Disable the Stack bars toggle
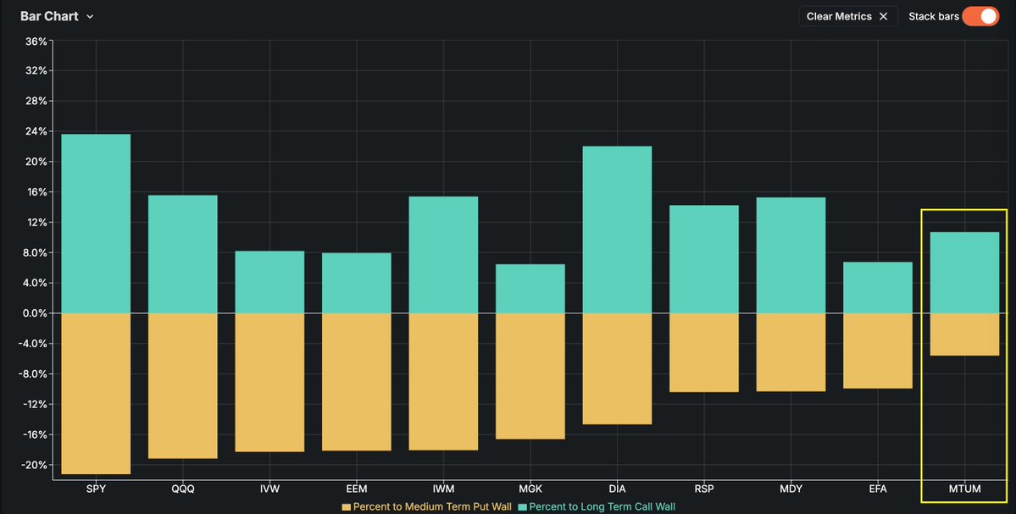The image size is (1016, 514). 980,16
